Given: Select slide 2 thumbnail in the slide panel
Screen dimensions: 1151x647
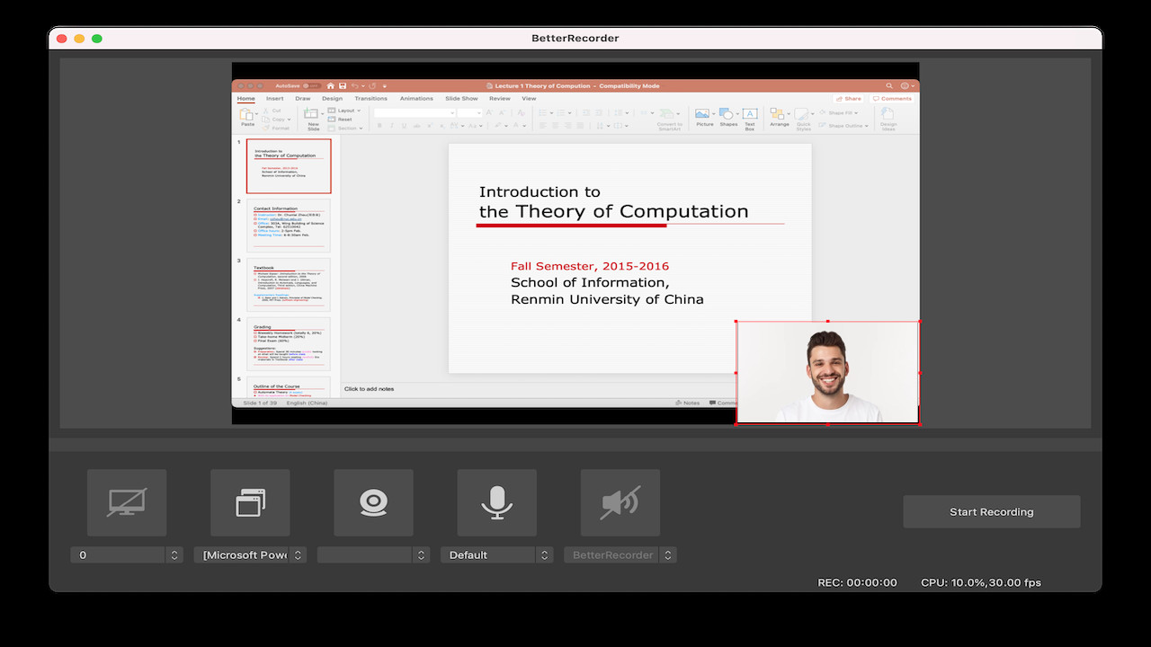Looking at the screenshot, I should pos(288,226).
